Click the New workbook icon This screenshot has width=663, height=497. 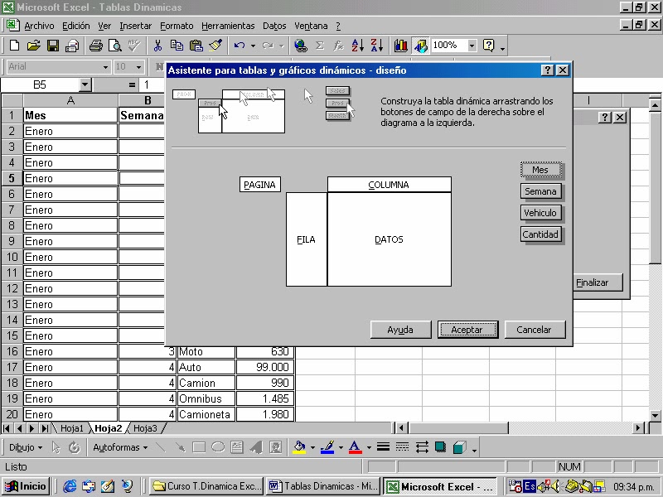click(x=14, y=46)
